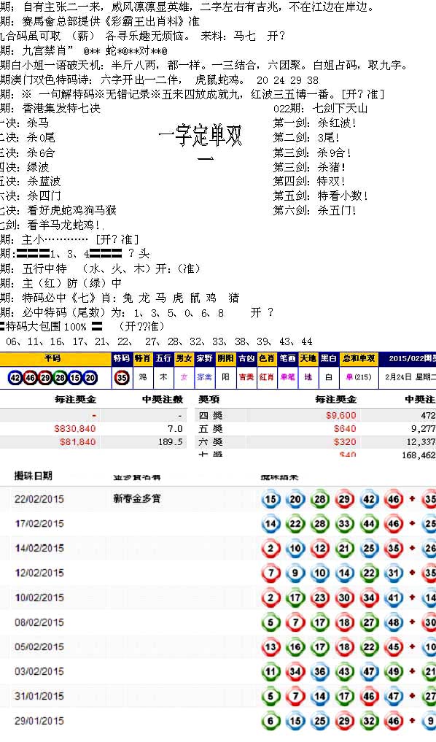Open the 31/01/2015 draw date entry

click(39, 696)
